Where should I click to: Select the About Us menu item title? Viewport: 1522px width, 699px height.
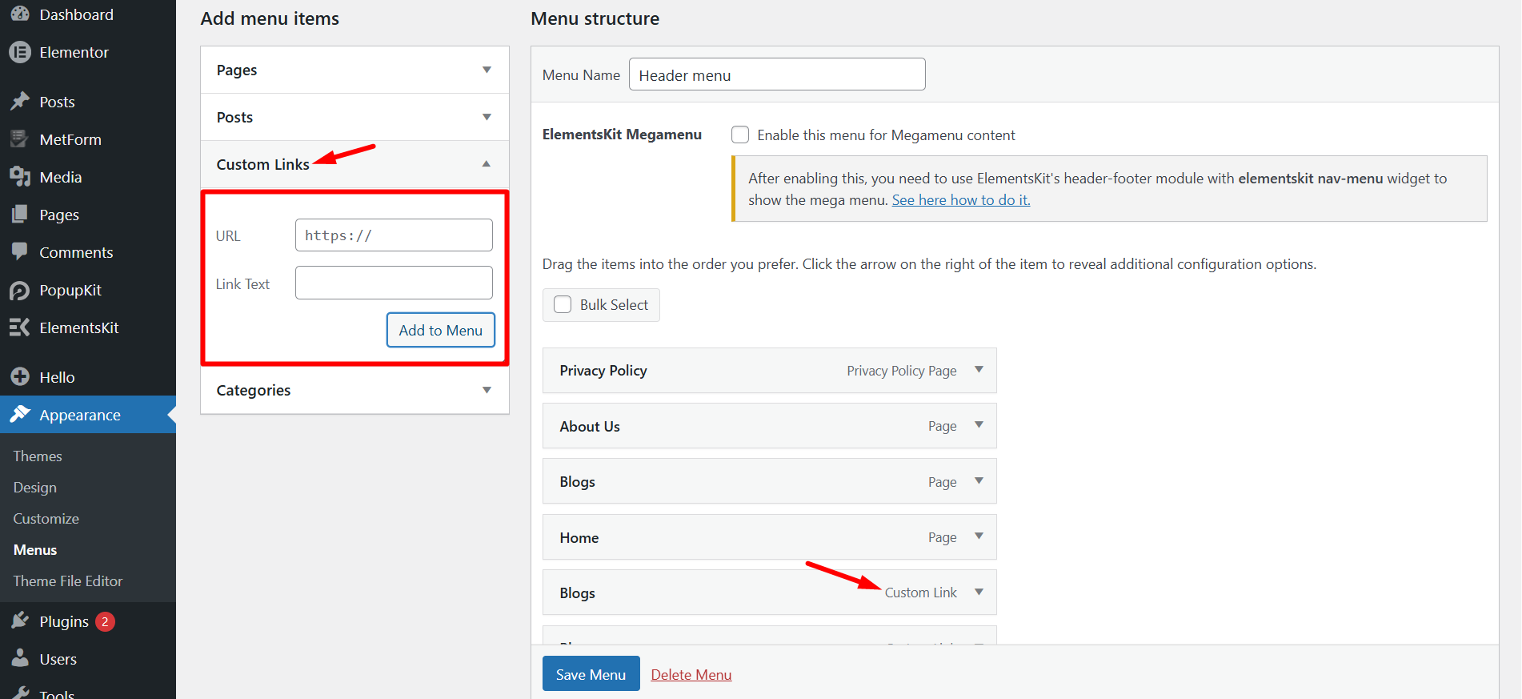click(590, 426)
